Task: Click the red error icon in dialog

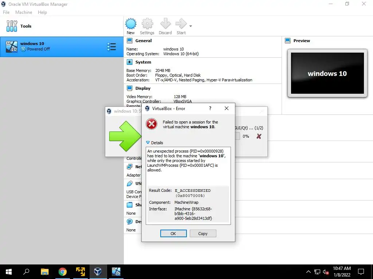Action: (x=152, y=124)
